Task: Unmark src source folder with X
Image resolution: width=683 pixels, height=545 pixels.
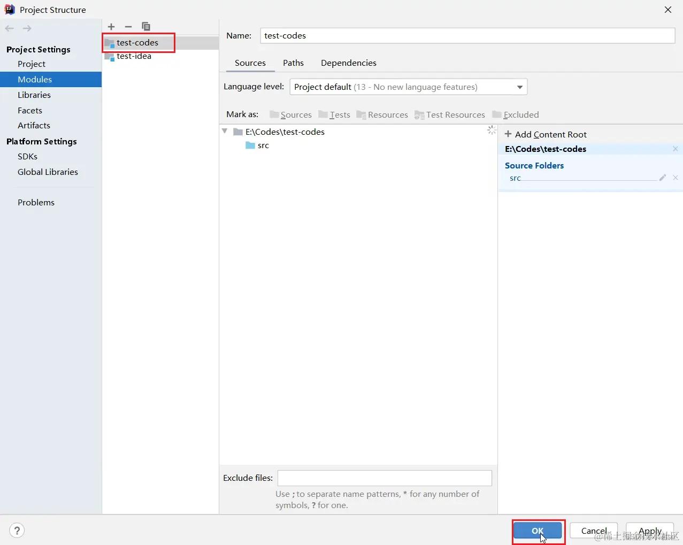Action: [x=676, y=178]
